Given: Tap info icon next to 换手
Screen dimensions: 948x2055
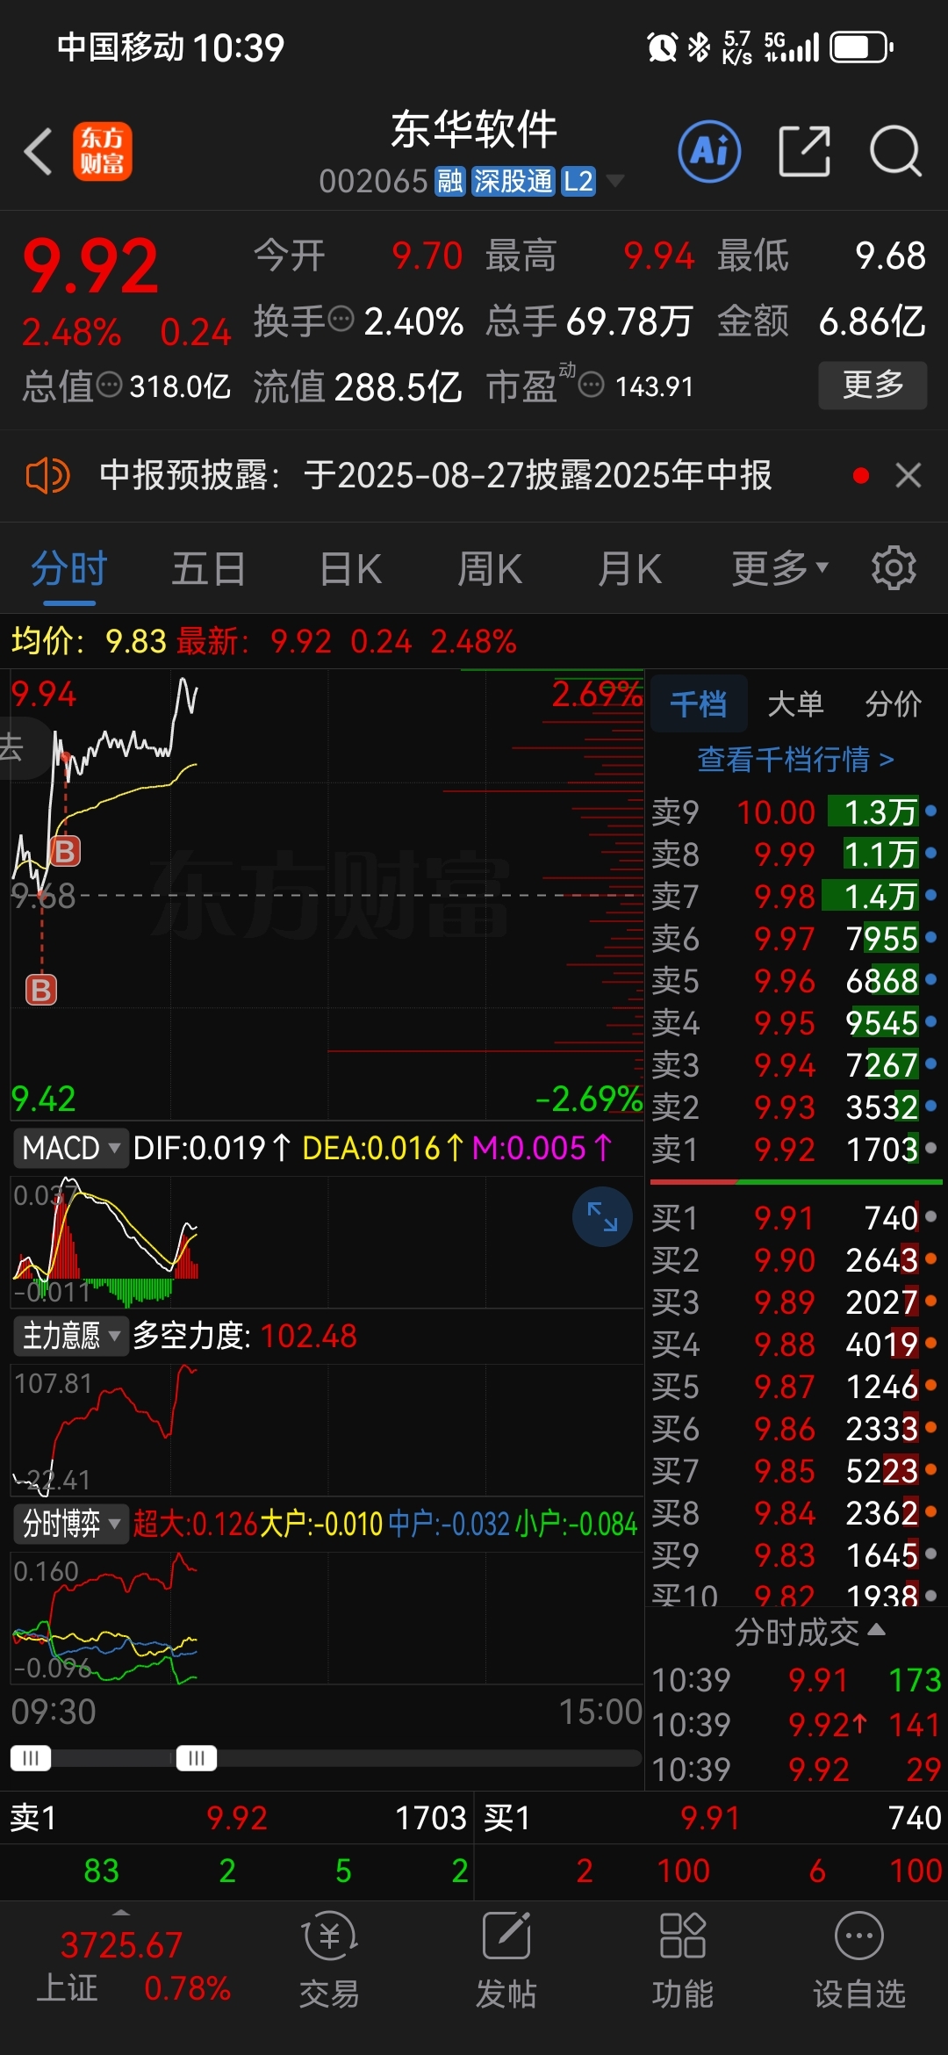Looking at the screenshot, I should pos(341,318).
